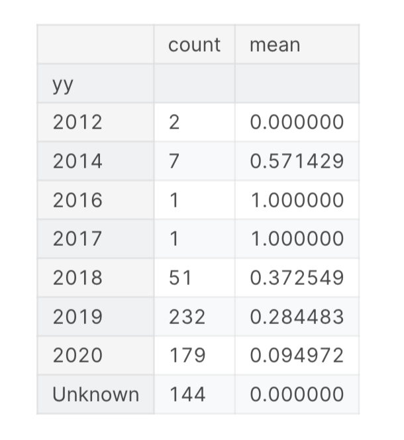404x440 pixels.
Task: Select the 2018 row label
Action: pos(77,278)
